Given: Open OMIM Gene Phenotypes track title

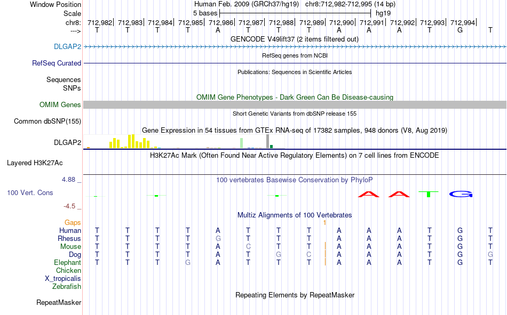Looking at the screenshot, I should click(295, 97).
